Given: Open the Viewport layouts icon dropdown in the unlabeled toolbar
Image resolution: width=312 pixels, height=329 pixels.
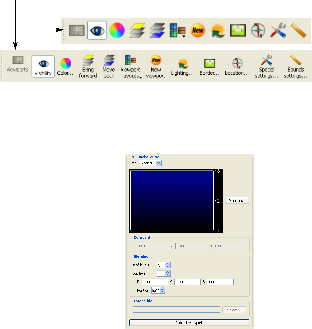Looking at the screenshot, I should (x=178, y=31).
